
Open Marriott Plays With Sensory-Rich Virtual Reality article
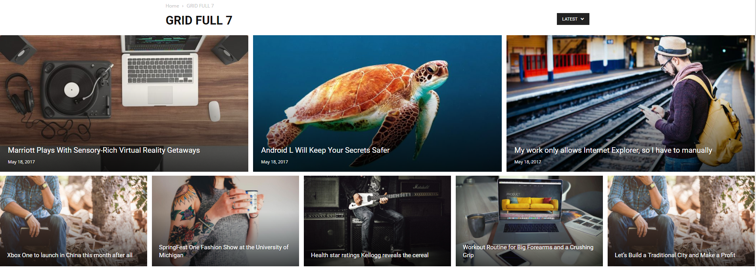(x=104, y=150)
